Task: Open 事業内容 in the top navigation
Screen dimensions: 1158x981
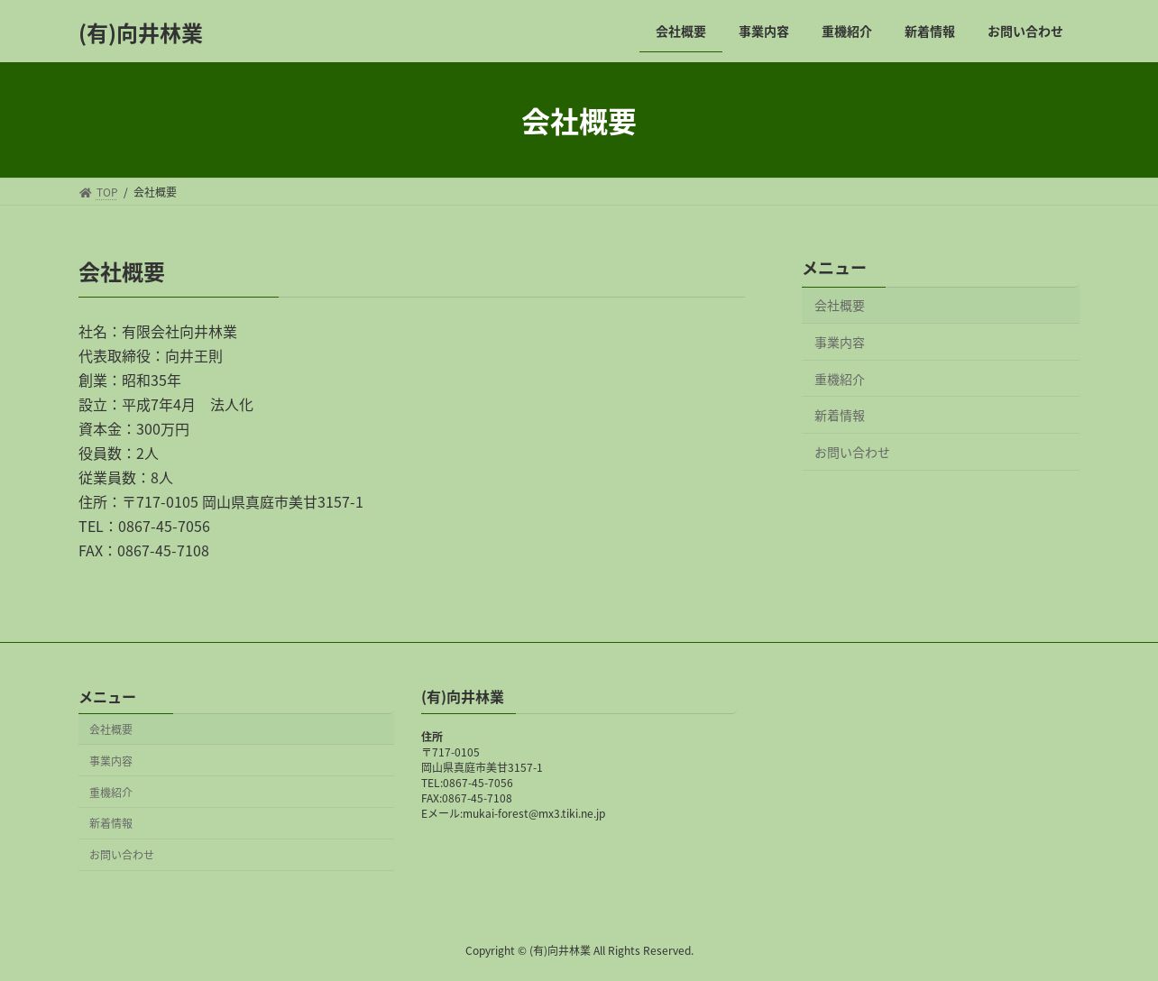Action: 764,32
